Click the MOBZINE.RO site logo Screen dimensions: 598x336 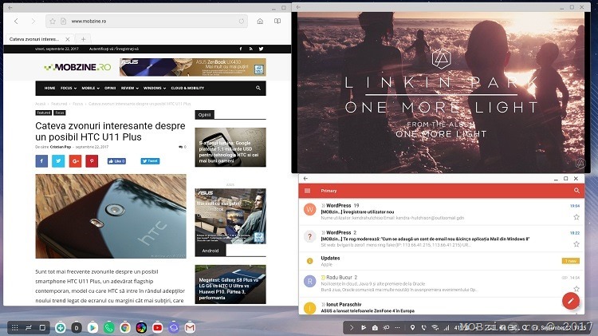coord(77,67)
